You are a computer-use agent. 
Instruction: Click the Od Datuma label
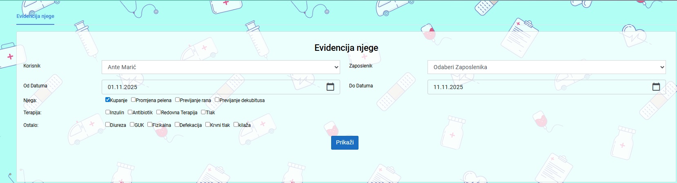(35, 86)
